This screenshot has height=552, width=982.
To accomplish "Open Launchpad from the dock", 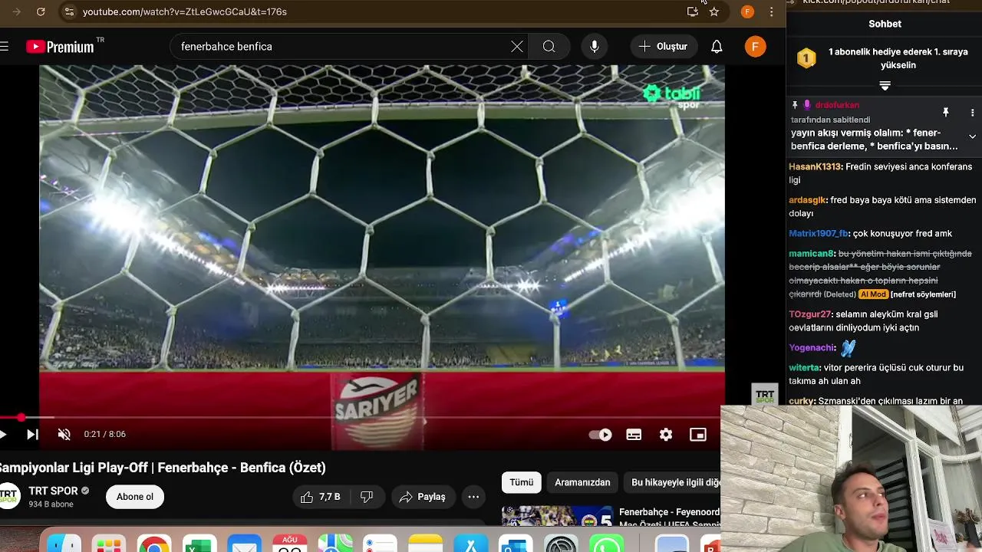I will 109,544.
